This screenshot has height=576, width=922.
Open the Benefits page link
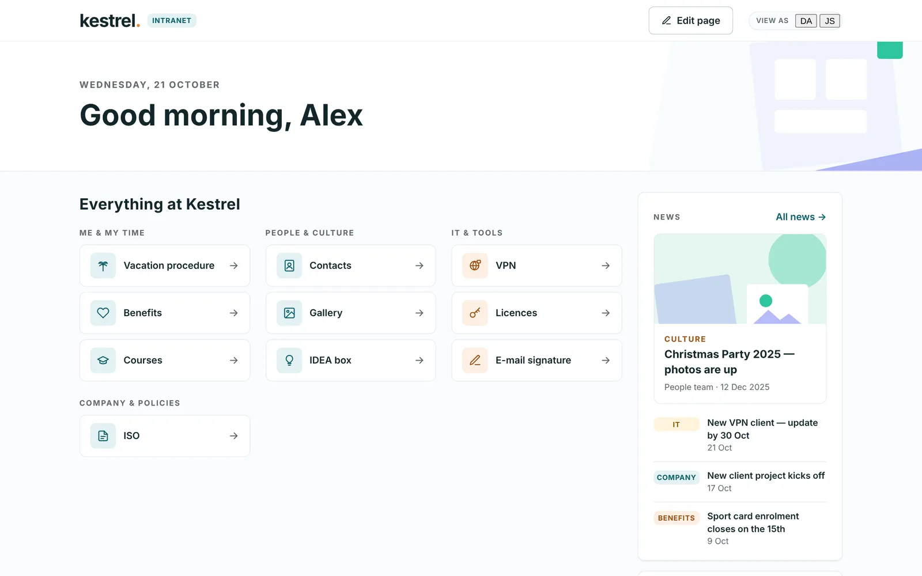click(x=165, y=313)
